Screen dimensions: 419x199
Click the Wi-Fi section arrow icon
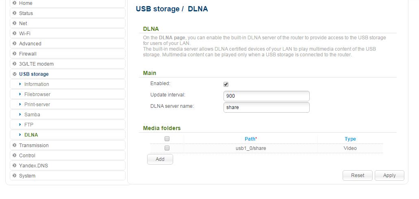tap(15, 33)
